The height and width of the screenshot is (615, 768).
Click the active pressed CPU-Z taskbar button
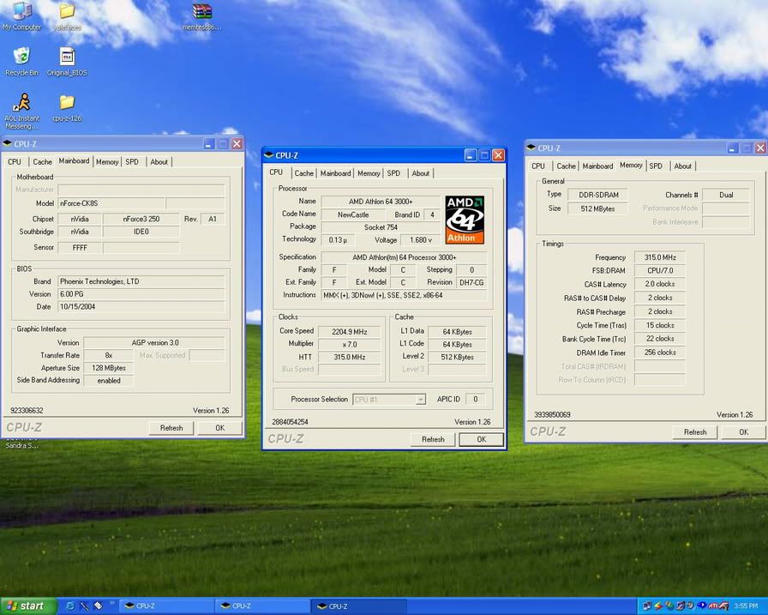pyautogui.click(x=358, y=606)
